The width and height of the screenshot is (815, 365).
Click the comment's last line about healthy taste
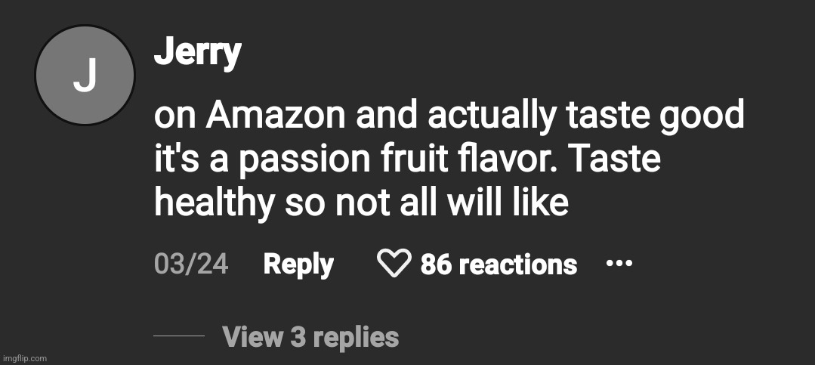pos(360,203)
